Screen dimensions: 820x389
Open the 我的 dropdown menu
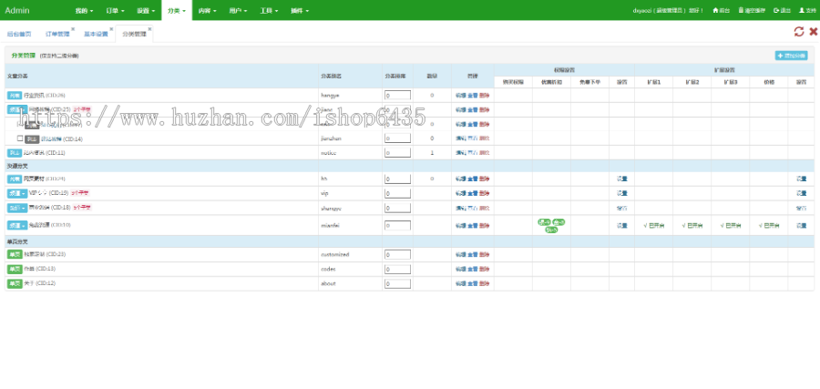(x=84, y=10)
